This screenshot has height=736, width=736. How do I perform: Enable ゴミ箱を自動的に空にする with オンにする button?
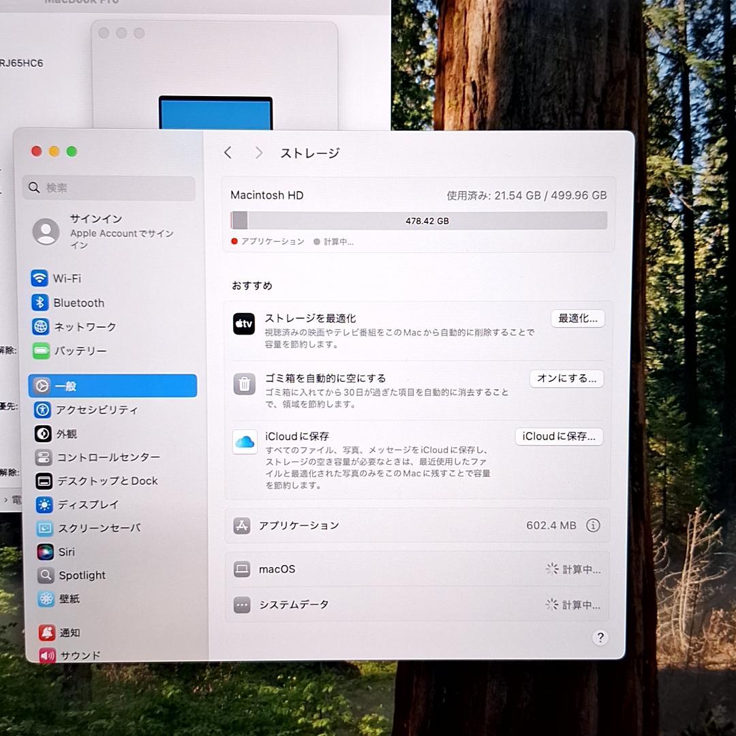tap(566, 378)
